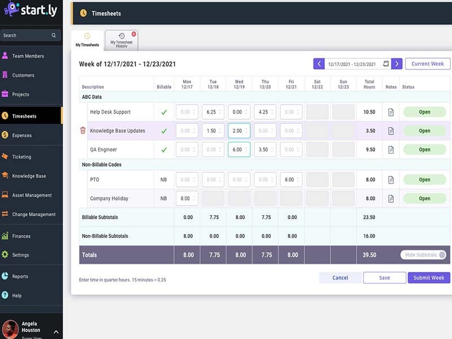Go to previous week with the left arrow
This screenshot has height=339, width=452.
319,64
